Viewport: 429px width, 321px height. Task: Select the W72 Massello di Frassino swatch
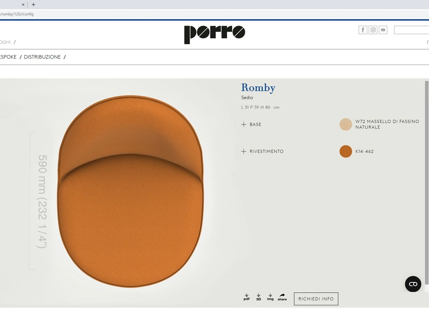pos(345,125)
